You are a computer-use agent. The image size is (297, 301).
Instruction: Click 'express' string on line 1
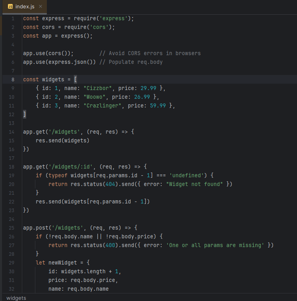pos(114,18)
